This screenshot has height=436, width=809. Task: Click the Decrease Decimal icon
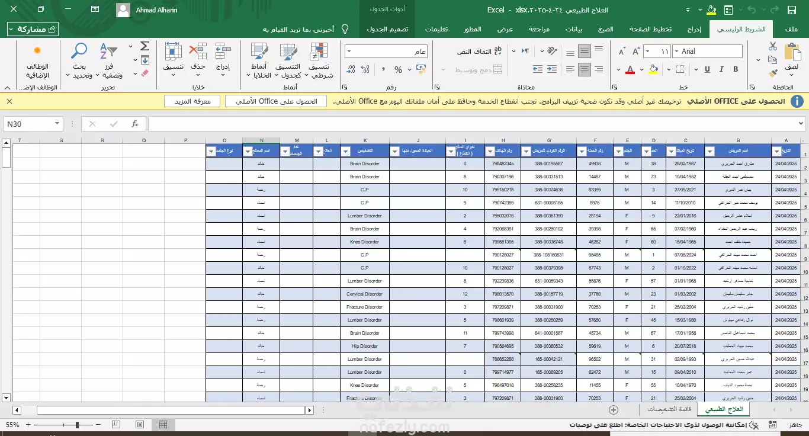(x=351, y=70)
